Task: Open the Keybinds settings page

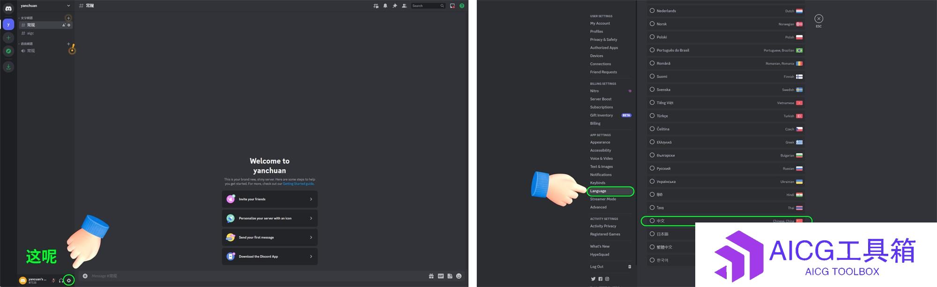Action: [x=597, y=183]
